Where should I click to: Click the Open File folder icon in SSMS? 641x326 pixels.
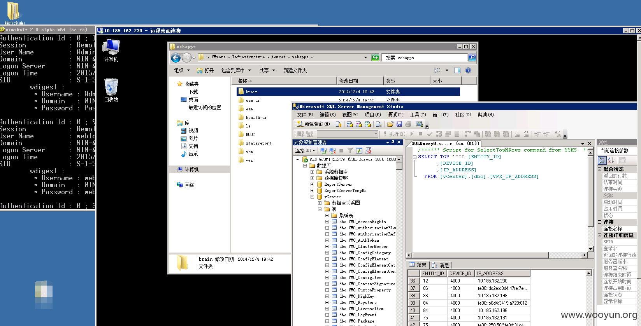pyautogui.click(x=390, y=124)
